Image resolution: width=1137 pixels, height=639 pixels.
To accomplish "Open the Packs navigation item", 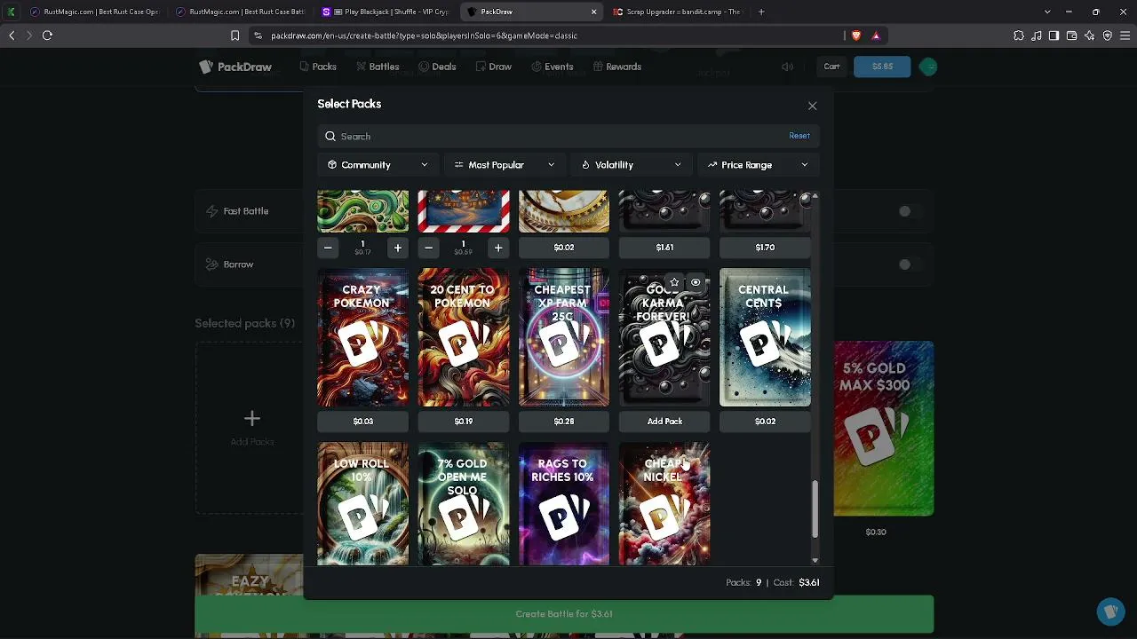I will [x=318, y=67].
